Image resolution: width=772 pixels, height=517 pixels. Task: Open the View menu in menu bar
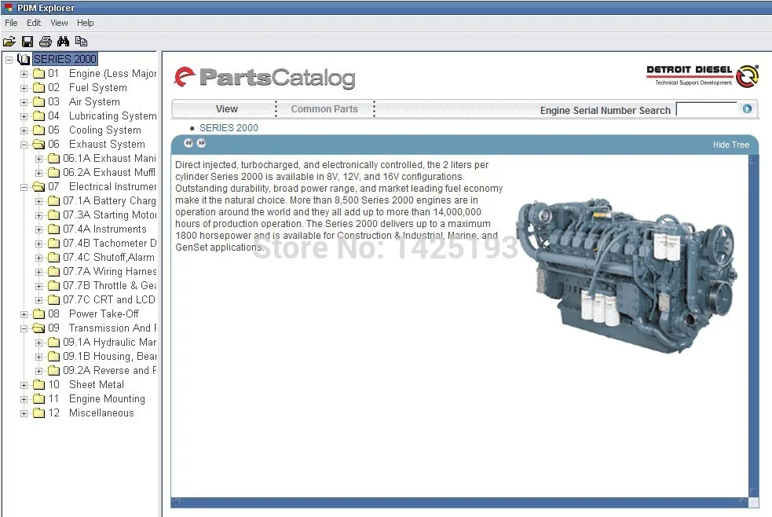coord(59,23)
